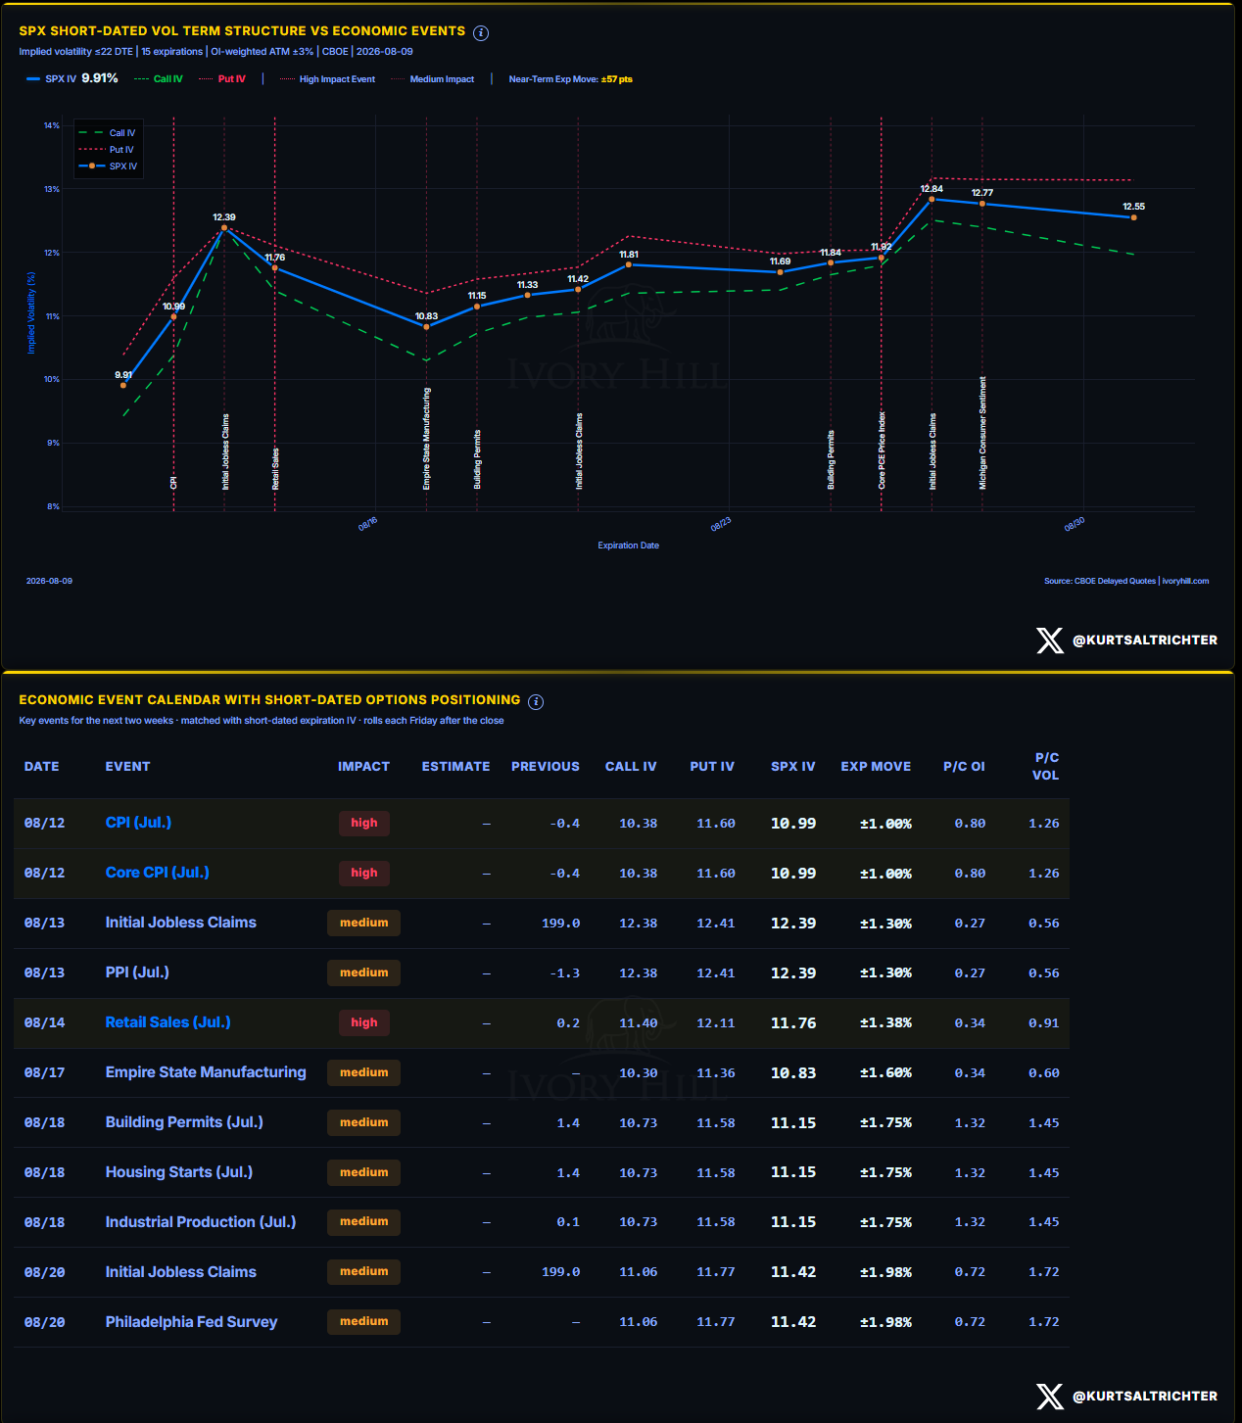
Task: Sort by the SPX IV column header
Action: click(793, 767)
